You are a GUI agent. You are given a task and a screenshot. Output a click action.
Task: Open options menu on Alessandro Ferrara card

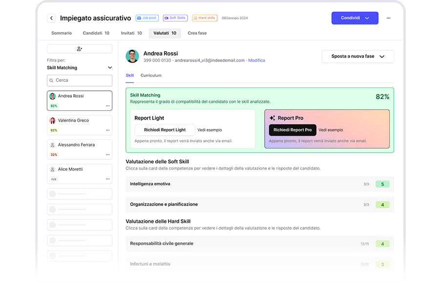108,155
